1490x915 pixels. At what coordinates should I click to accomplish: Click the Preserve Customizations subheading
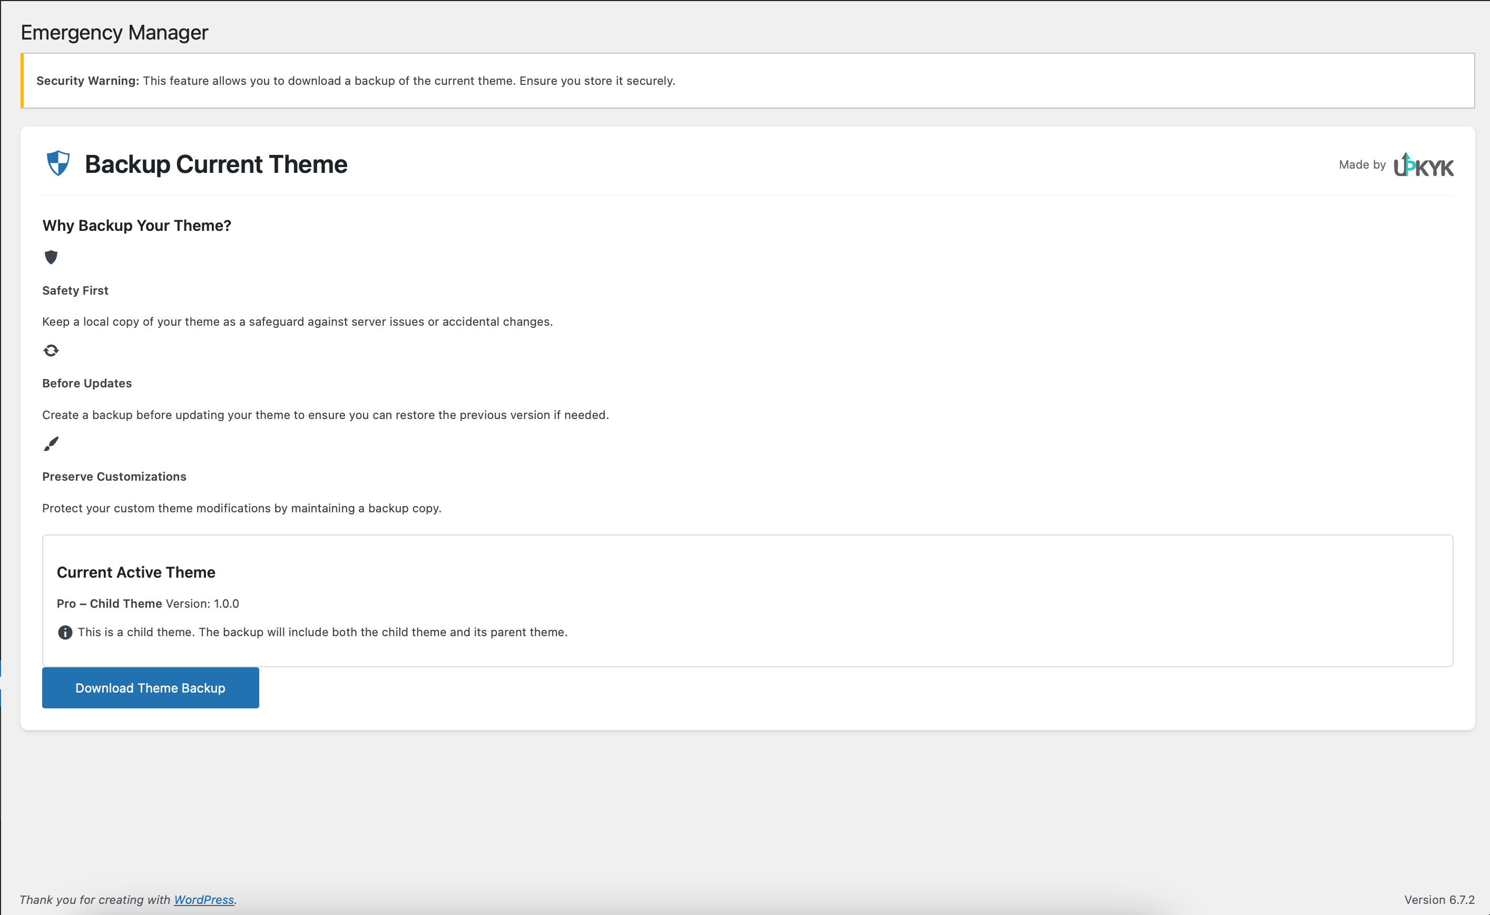(114, 477)
